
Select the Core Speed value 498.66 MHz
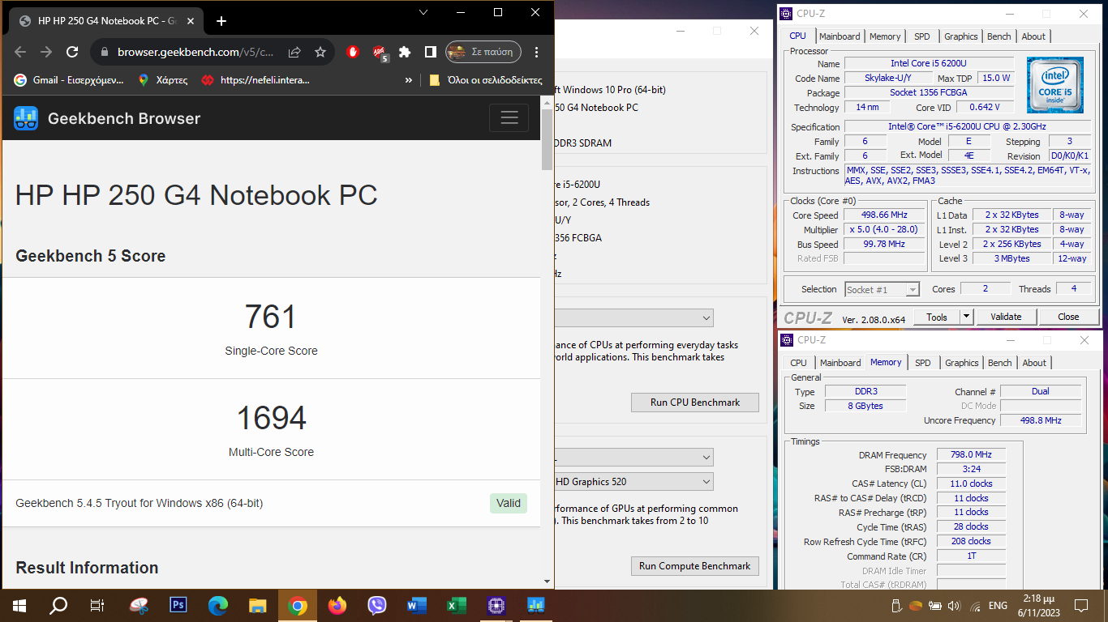click(x=885, y=215)
